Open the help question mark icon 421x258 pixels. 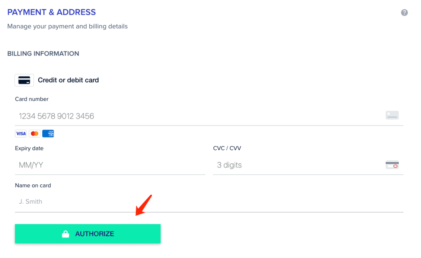point(405,13)
